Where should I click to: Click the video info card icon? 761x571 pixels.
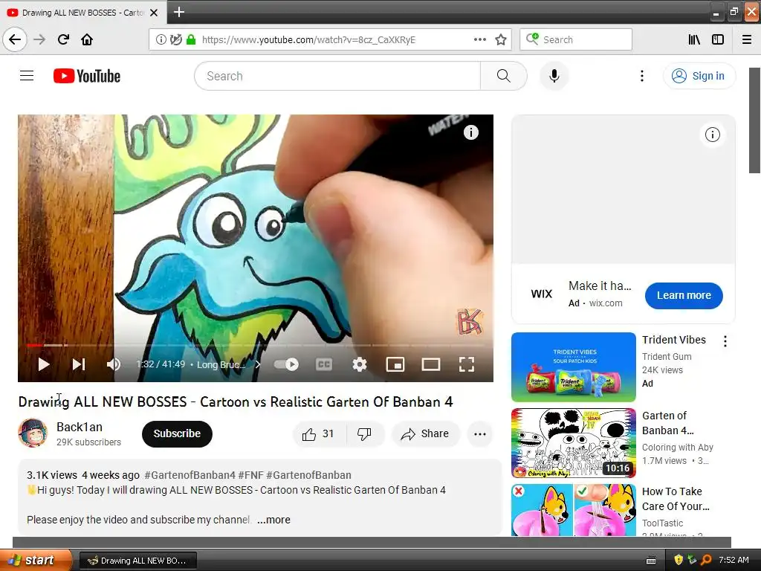(x=470, y=132)
